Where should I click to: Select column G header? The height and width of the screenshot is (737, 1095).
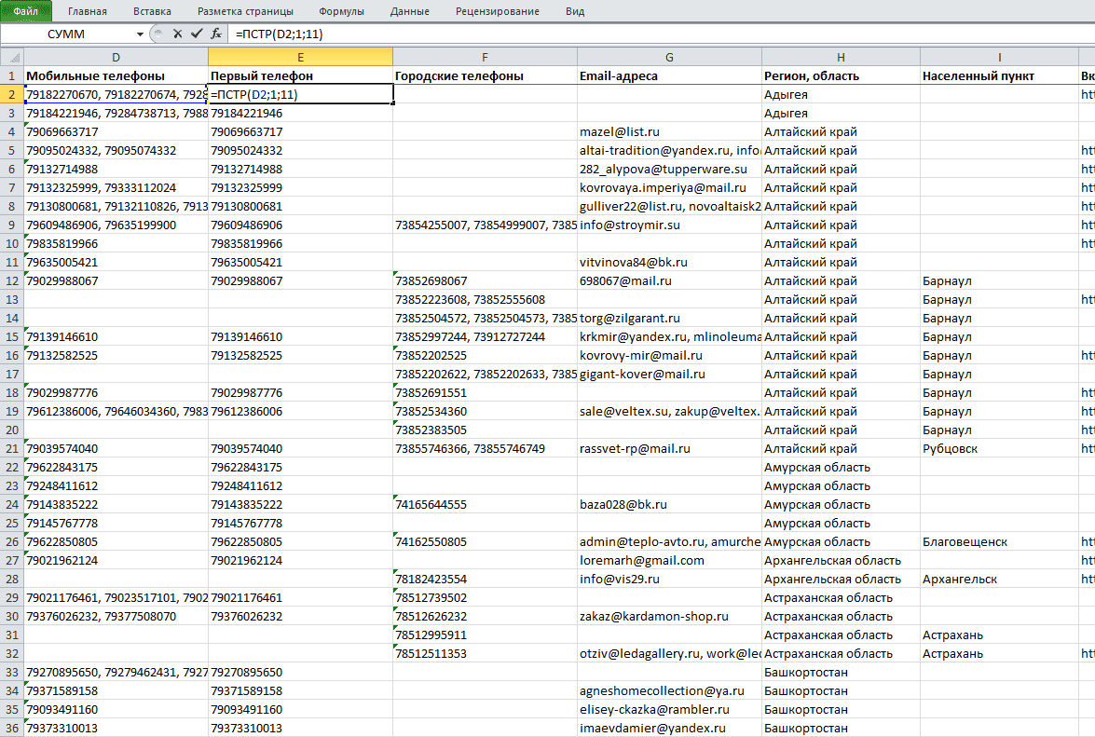[669, 57]
